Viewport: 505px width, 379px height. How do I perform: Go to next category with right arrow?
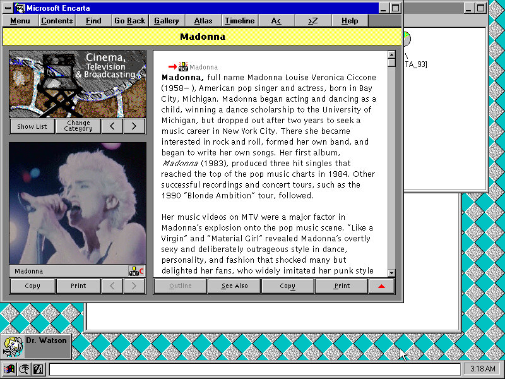click(x=134, y=126)
